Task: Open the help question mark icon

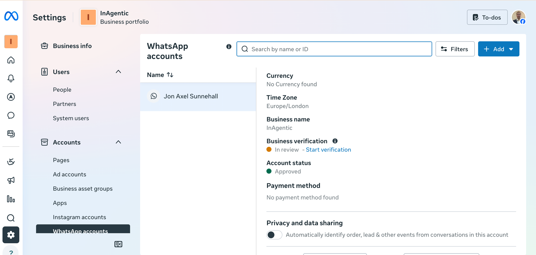Action: point(11,252)
